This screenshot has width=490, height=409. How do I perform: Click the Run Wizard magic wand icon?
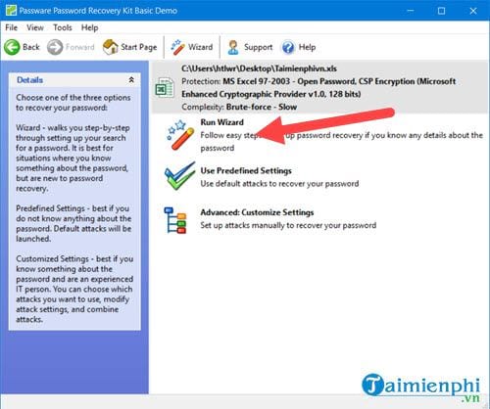point(179,135)
